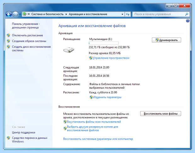
Task: Click the "Архивация или восстановление файлов" heading
Action: [92, 26]
